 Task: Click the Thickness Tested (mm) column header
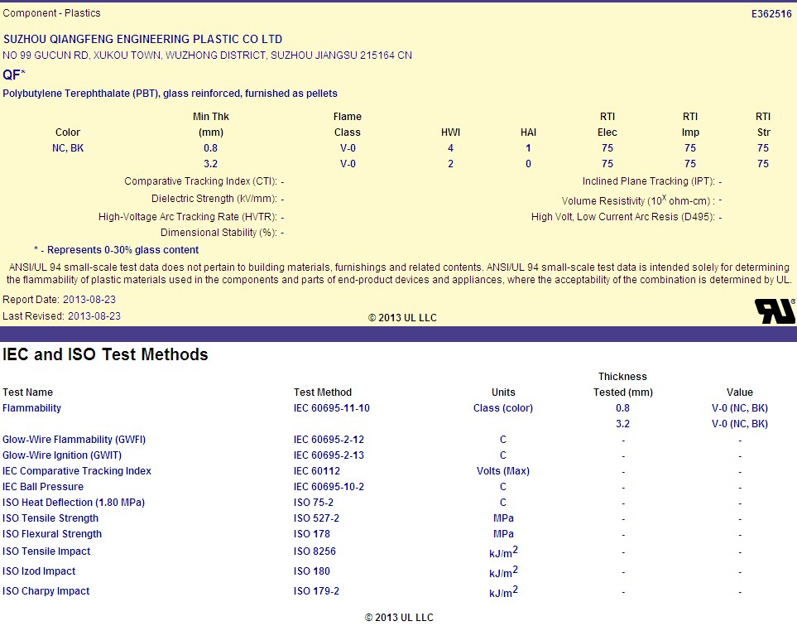point(622,384)
